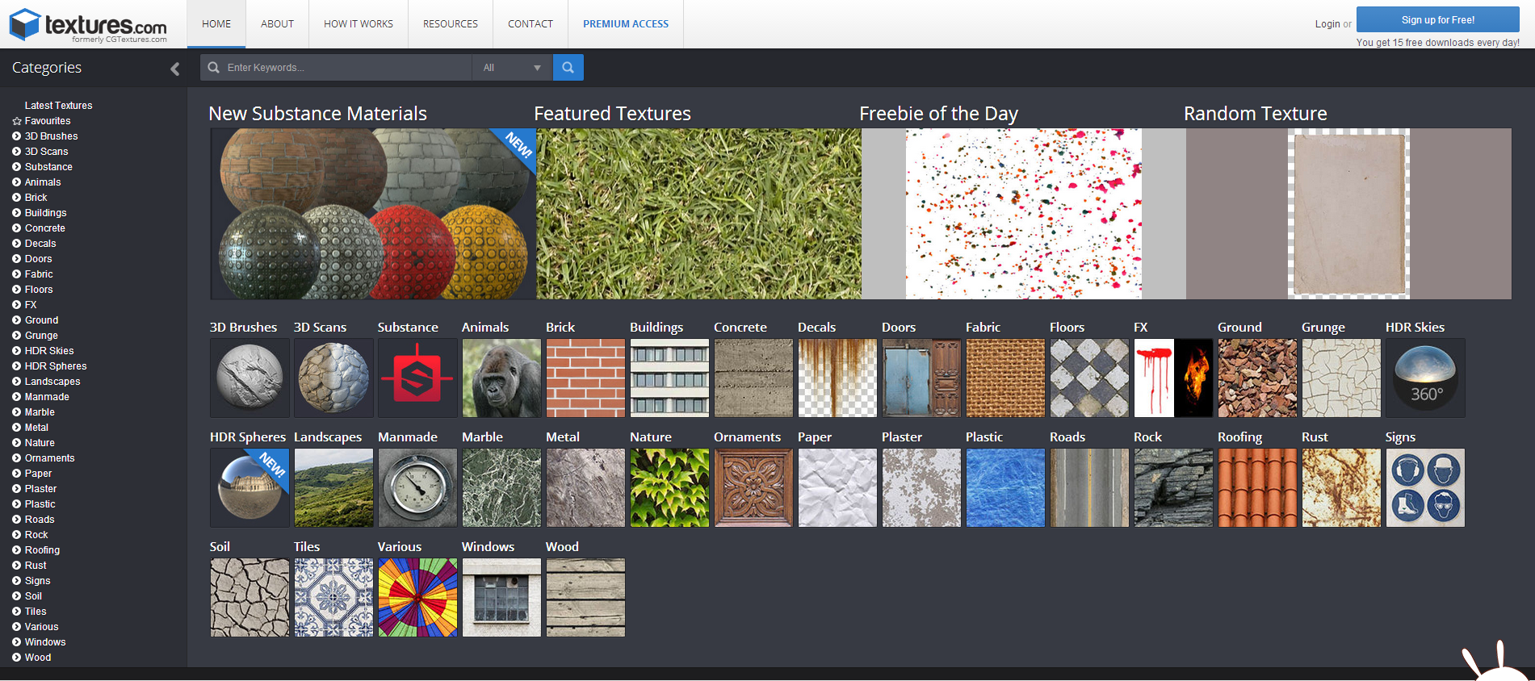Image resolution: width=1535 pixels, height=681 pixels.
Task: Open the Signs category safety icons tile
Action: [1425, 487]
